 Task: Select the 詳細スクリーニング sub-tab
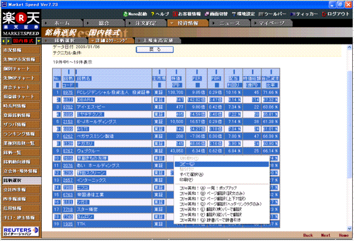(111, 41)
